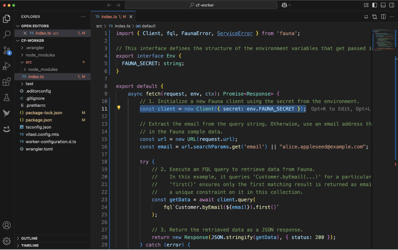Open the .gitignore file
398x250 pixels.
53,98
